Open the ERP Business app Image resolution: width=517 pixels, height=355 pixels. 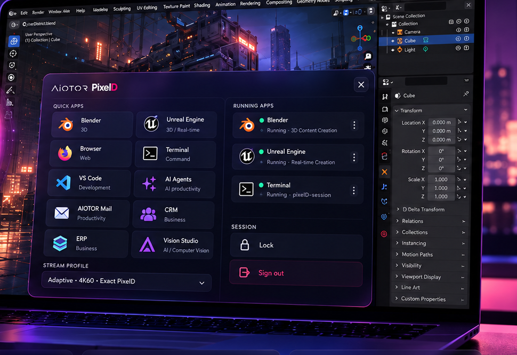pos(86,243)
